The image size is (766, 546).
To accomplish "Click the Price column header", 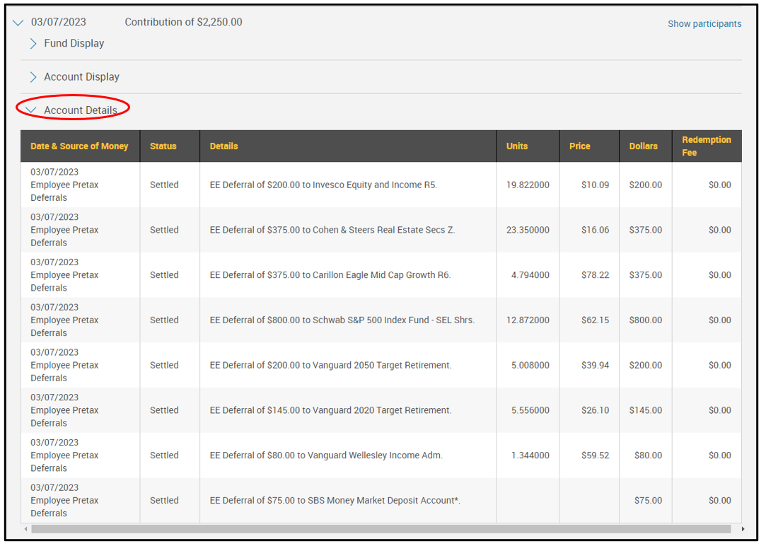I will pyautogui.click(x=579, y=146).
